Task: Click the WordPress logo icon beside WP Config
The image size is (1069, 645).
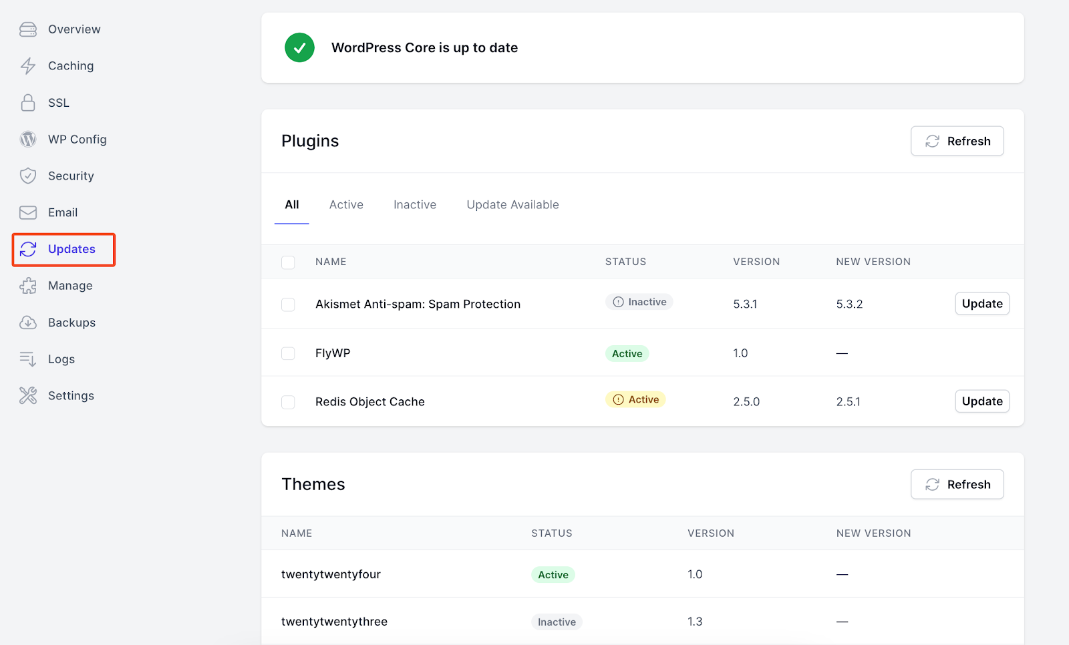Action: (28, 139)
